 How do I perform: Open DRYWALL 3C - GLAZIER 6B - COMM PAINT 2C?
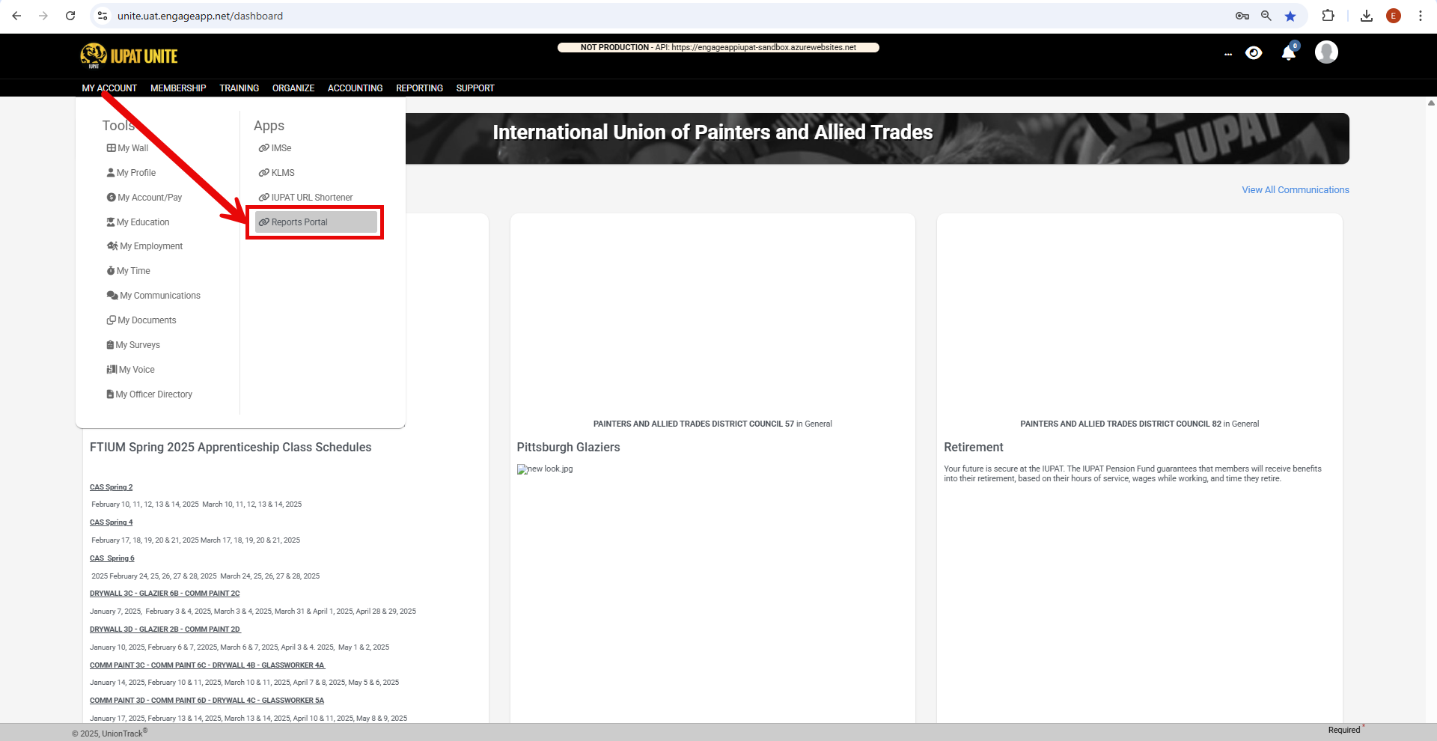pyautogui.click(x=165, y=594)
